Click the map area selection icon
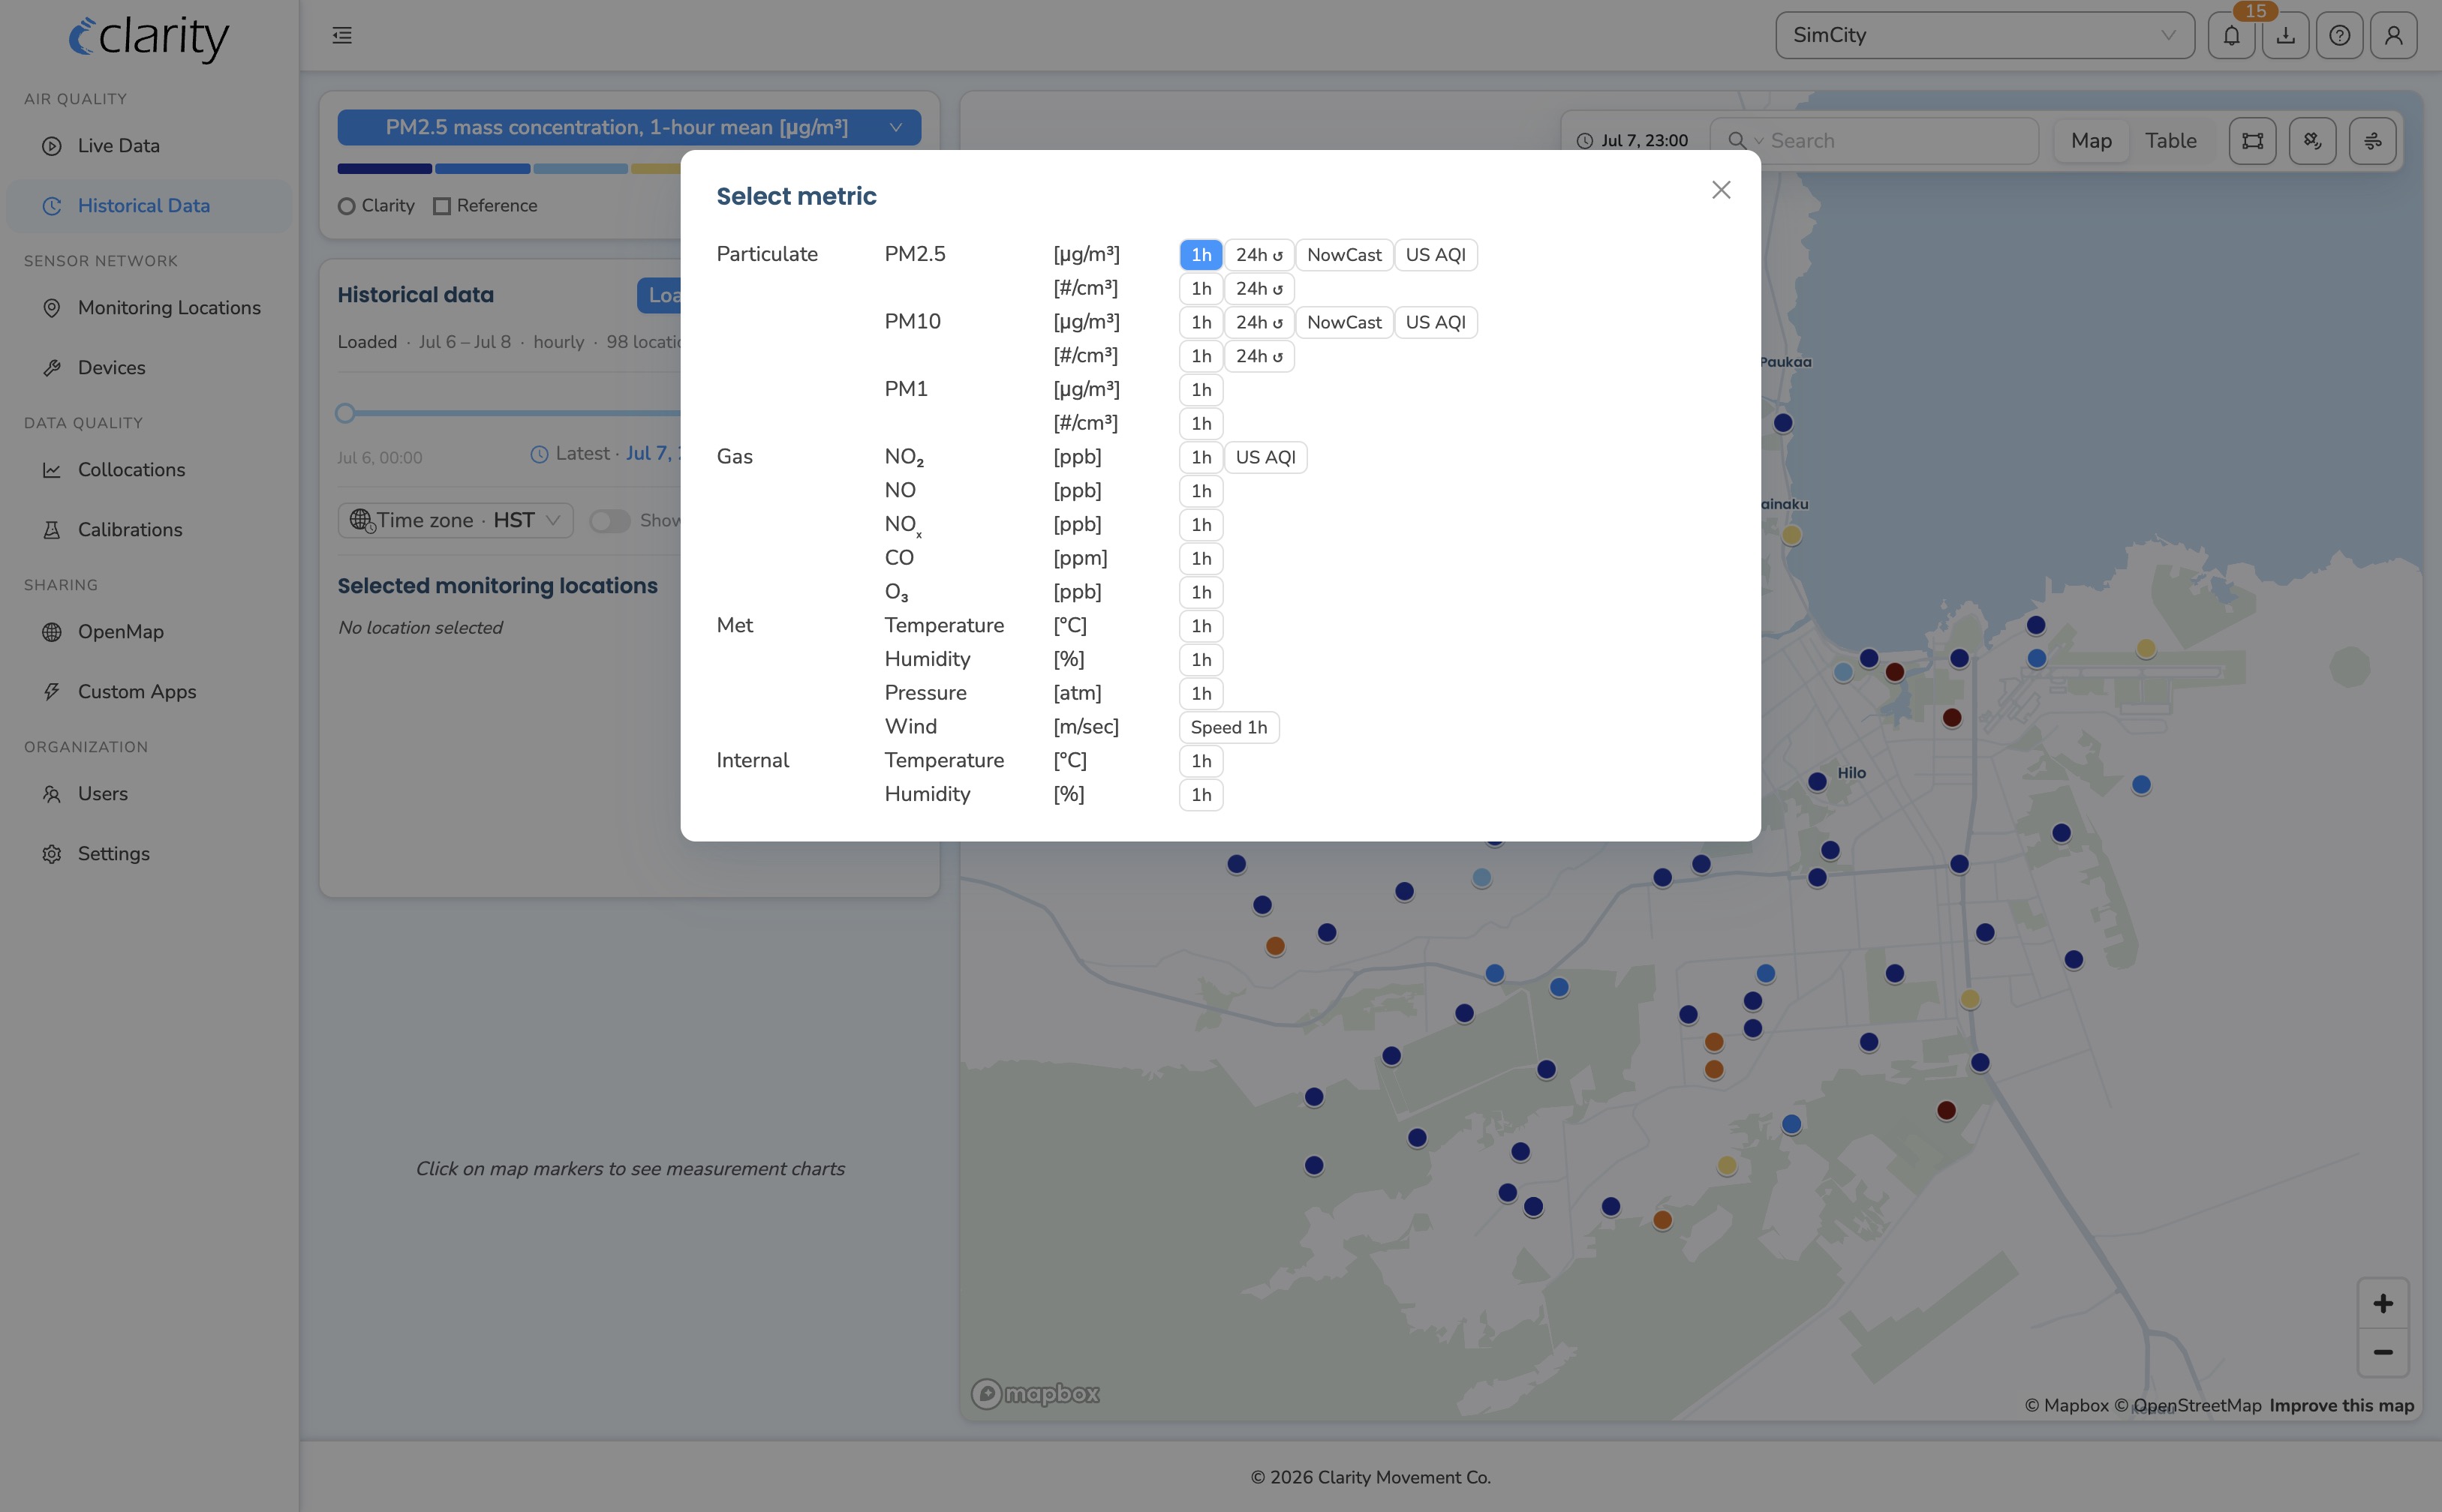 pos(2253,141)
